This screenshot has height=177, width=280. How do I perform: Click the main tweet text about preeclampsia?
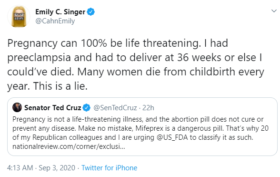[136, 64]
